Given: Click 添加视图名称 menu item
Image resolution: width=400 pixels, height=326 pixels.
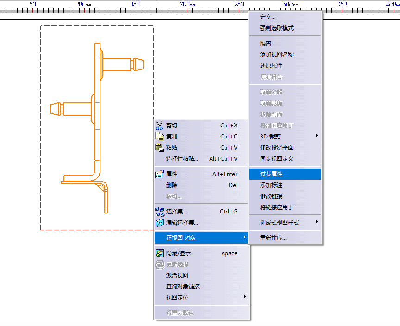Looking at the screenshot, I should 276,55.
